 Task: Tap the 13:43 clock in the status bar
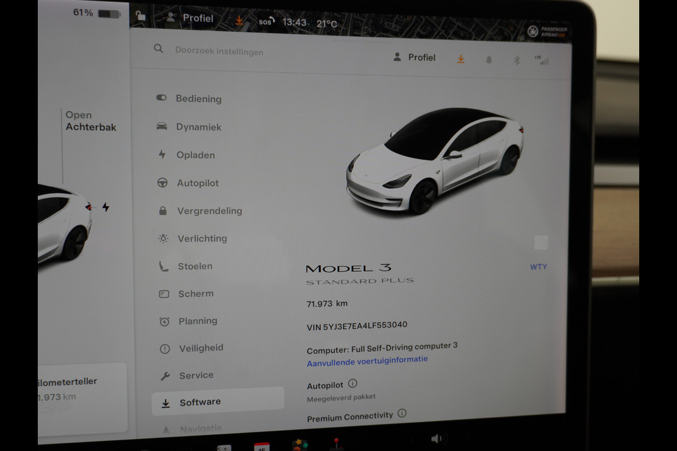click(294, 23)
